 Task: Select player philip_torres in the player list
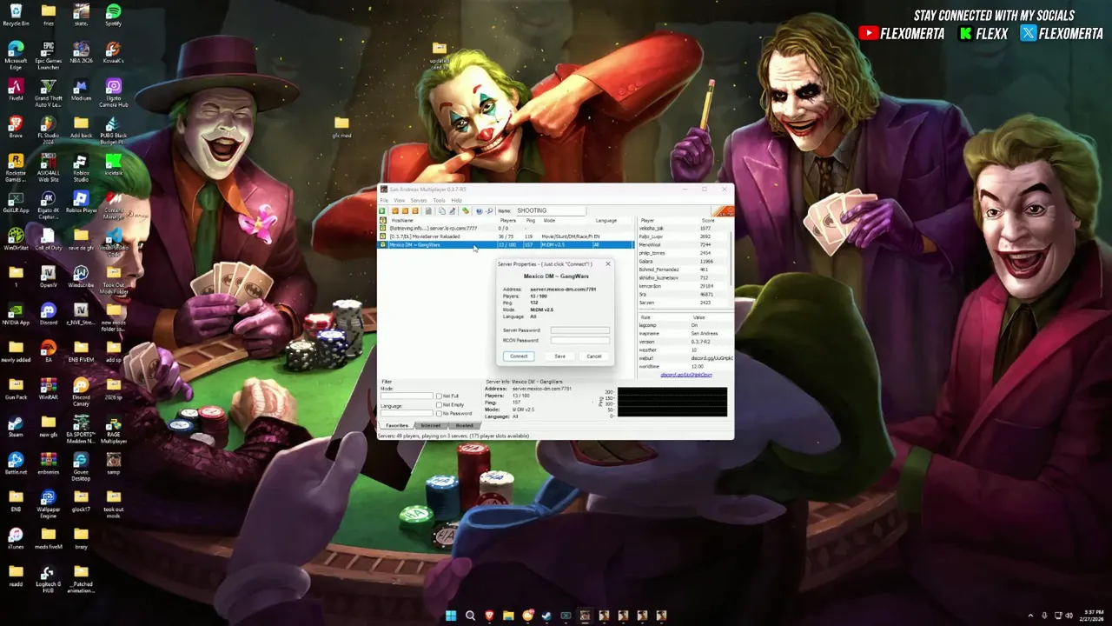683,253
